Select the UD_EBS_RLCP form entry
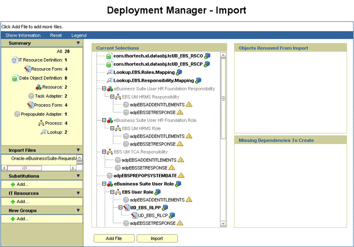Image resolution: width=354 pixels, height=247 pixels. [153, 215]
